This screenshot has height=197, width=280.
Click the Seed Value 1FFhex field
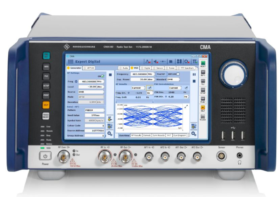pyautogui.click(x=95, y=115)
